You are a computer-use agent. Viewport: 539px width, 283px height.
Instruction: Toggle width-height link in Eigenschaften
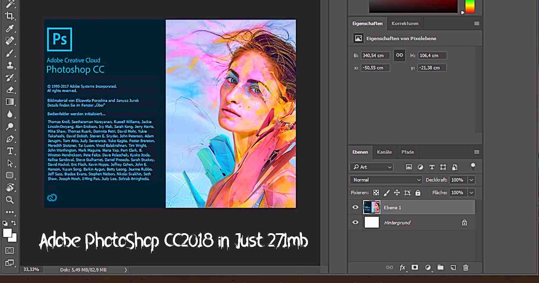tap(399, 55)
